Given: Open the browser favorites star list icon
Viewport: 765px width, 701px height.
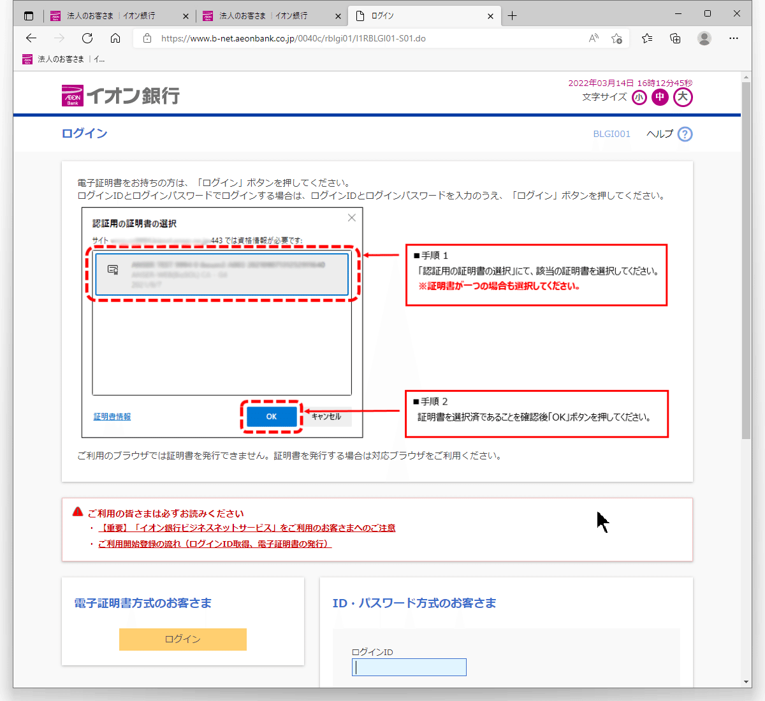Looking at the screenshot, I should tap(647, 38).
